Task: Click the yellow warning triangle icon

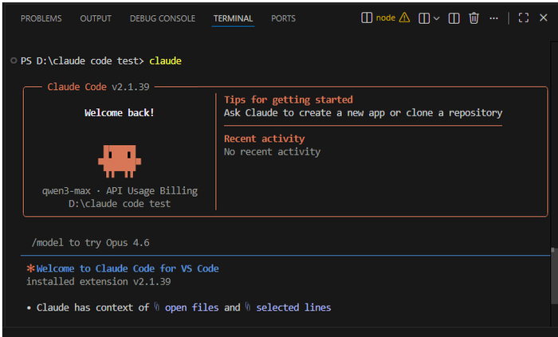Action: [404, 18]
